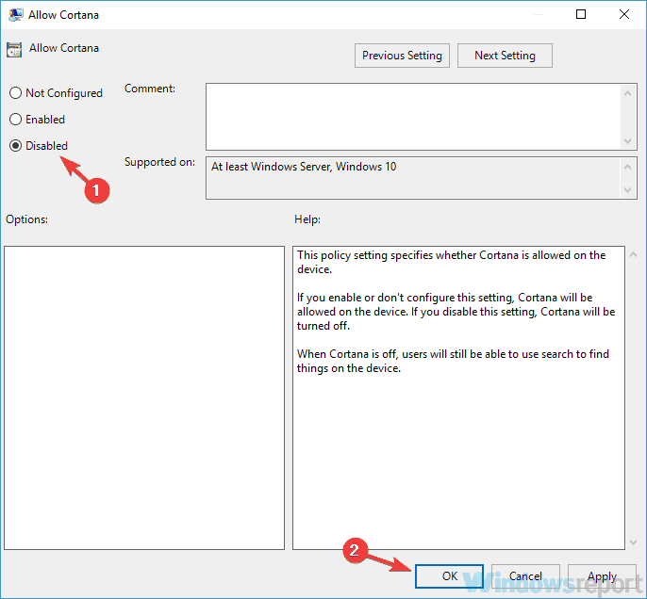Screen dimensions: 647x599
Task: Click the empty Options panel
Action: 144,397
